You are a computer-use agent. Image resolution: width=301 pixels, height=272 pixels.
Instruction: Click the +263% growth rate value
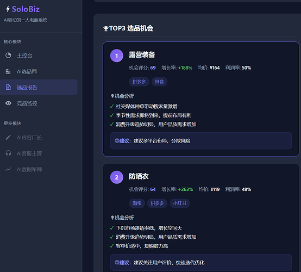(x=185, y=189)
